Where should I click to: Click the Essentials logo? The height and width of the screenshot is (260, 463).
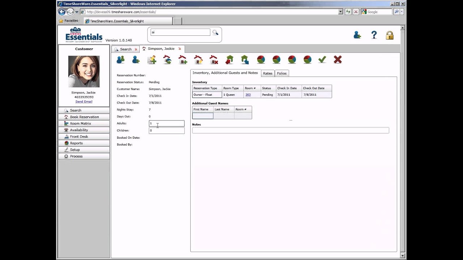(x=84, y=35)
